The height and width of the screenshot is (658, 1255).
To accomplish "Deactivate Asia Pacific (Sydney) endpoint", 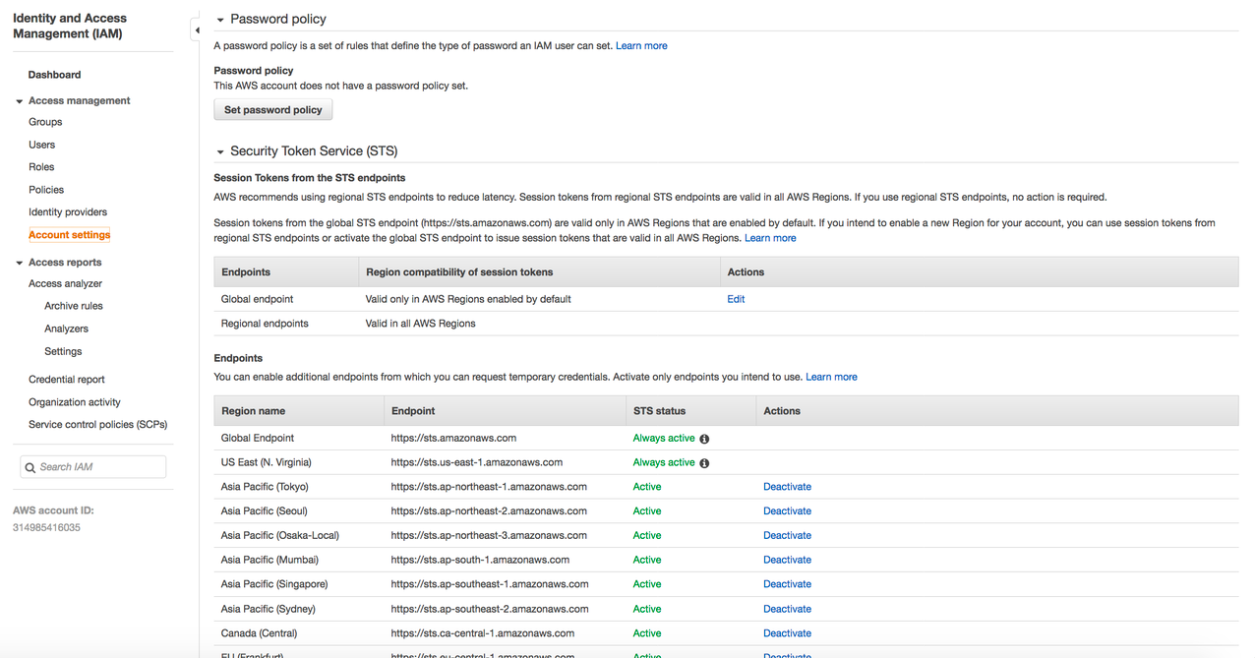I will pos(787,609).
